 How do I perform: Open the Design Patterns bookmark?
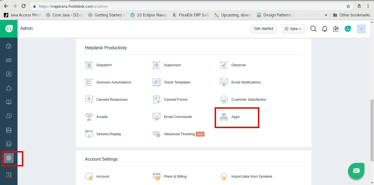(x=275, y=15)
